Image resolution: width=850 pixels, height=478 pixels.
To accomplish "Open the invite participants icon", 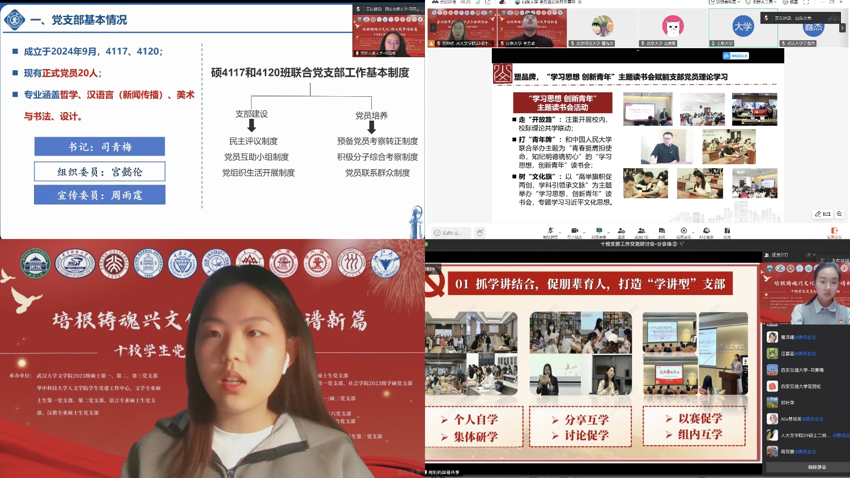I will pyautogui.click(x=621, y=232).
